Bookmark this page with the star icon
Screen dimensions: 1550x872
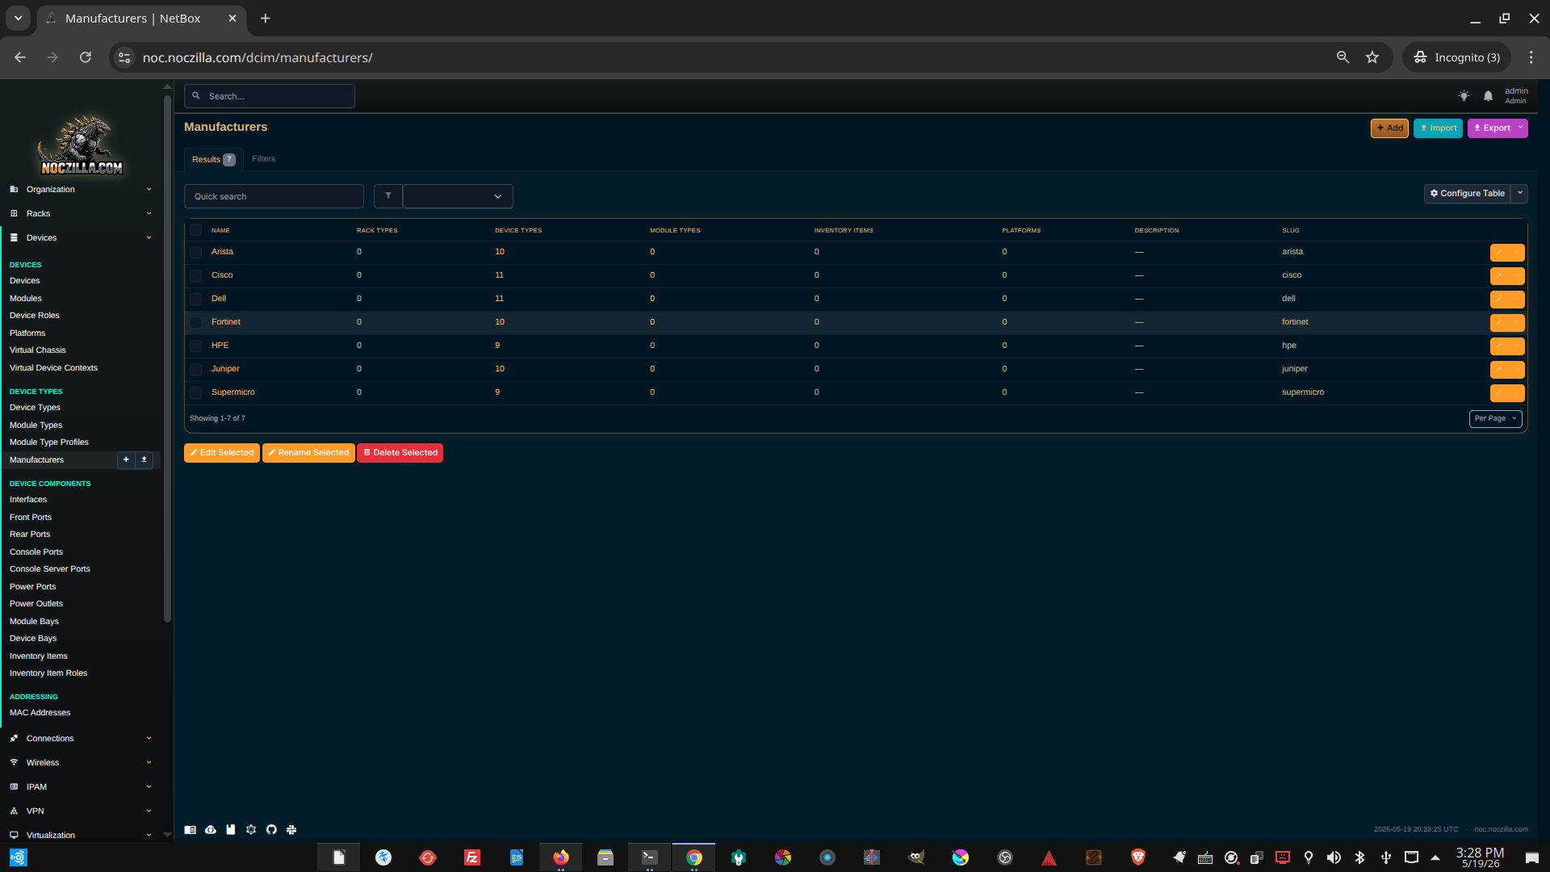pyautogui.click(x=1372, y=57)
